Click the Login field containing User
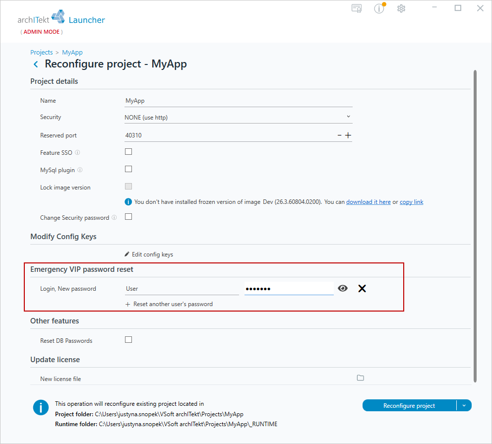 point(182,289)
